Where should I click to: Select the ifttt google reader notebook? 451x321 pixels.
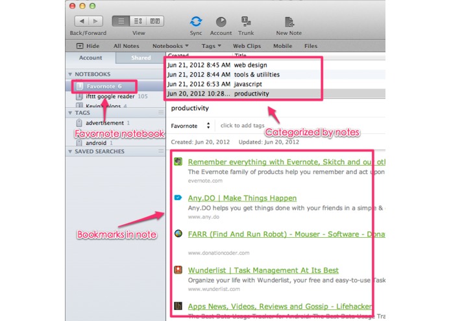click(x=116, y=96)
